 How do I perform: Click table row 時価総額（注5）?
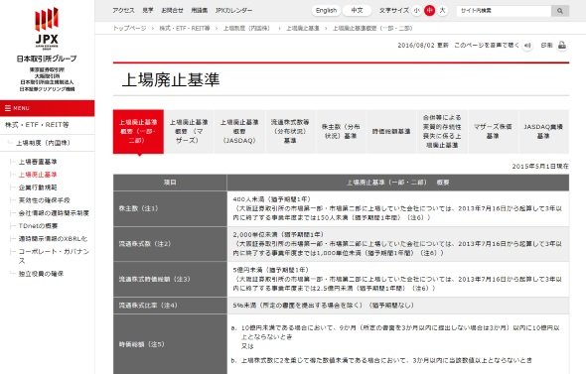(x=342, y=344)
